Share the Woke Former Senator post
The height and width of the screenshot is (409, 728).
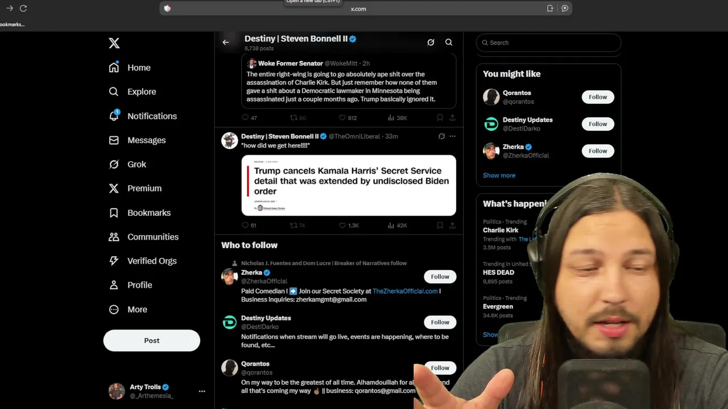(x=452, y=118)
